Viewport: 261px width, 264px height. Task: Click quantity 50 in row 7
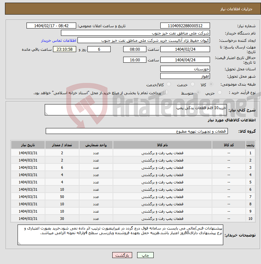[x=62, y=197]
